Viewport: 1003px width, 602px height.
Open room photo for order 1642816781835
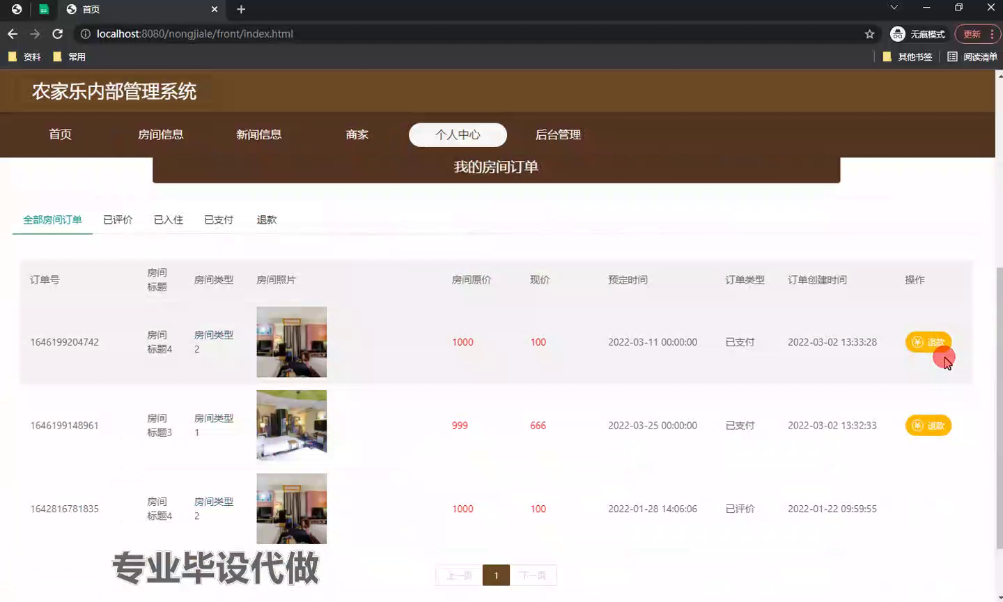point(291,509)
